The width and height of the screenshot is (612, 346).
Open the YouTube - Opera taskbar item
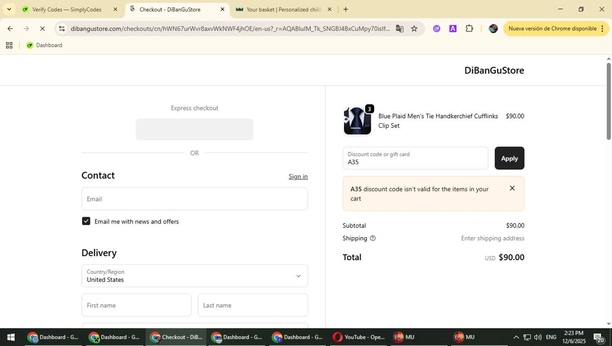coord(359,337)
